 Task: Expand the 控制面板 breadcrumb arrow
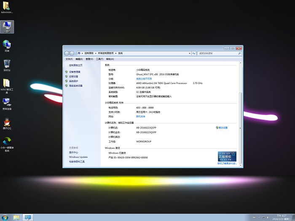(96, 53)
